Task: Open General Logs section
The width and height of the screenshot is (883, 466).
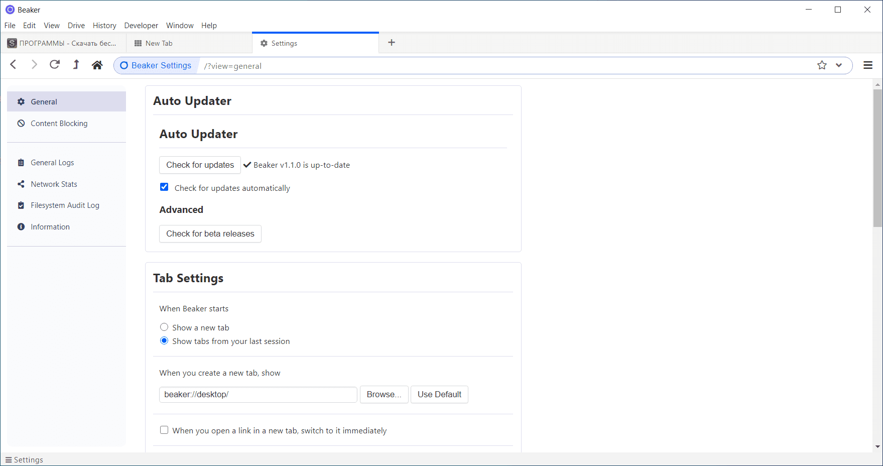Action: click(x=66, y=163)
